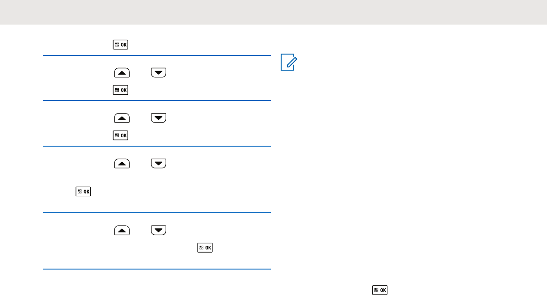
Task: Select the up arrow key in the topmost arrow row
Action: [122, 73]
